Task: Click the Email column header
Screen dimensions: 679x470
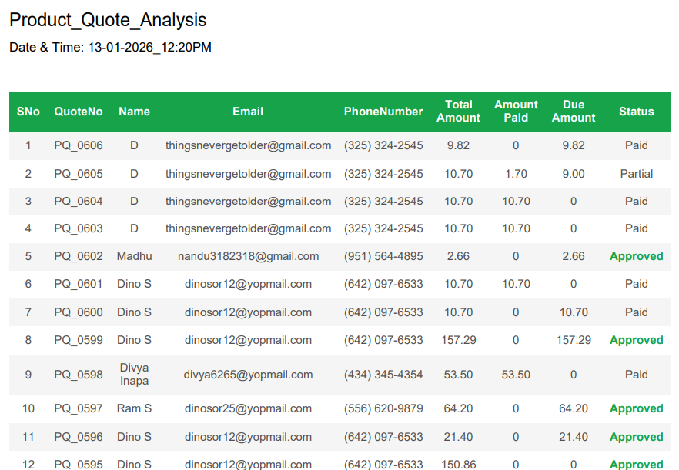Action: tap(248, 112)
